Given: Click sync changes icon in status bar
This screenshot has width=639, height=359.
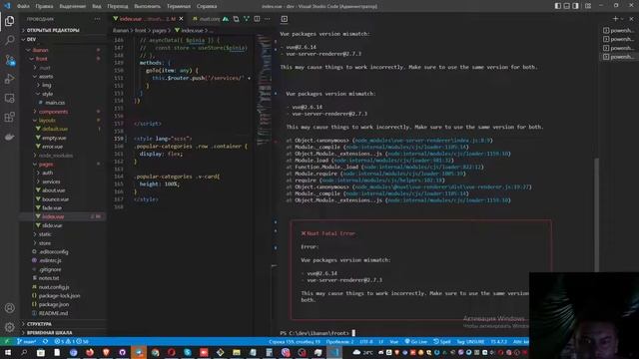Looking at the screenshot, I should click(x=45, y=341).
